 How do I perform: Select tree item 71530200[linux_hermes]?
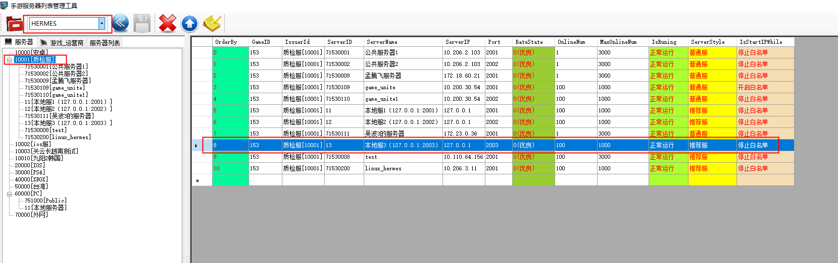[x=58, y=137]
